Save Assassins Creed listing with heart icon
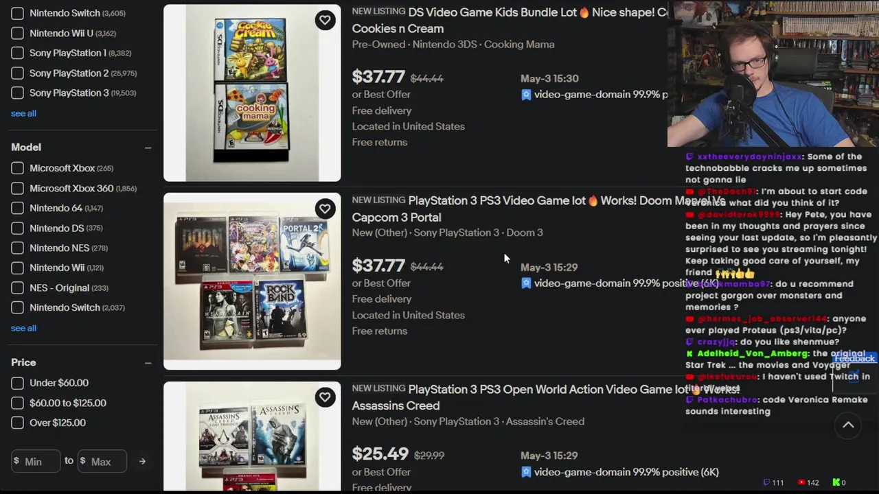This screenshot has width=879, height=494. point(325,397)
